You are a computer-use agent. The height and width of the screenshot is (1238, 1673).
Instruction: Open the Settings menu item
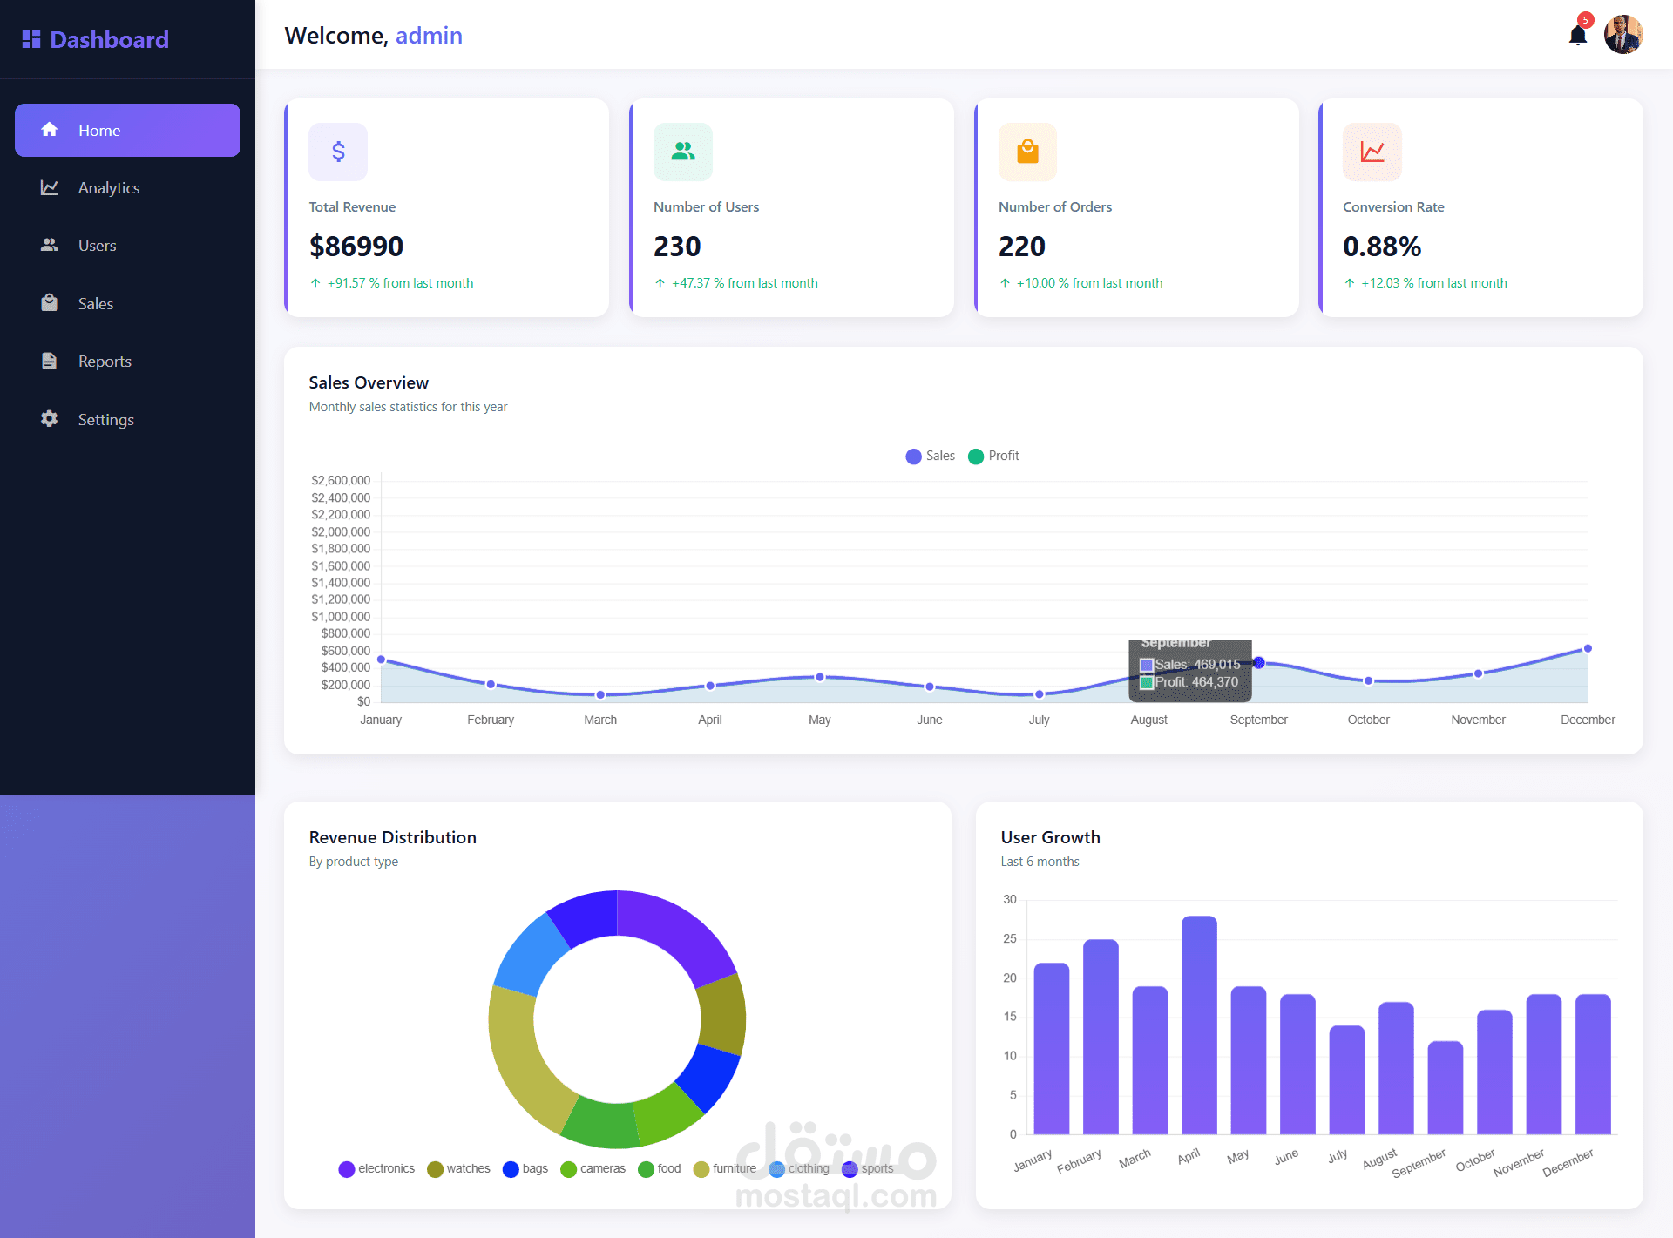tap(127, 419)
